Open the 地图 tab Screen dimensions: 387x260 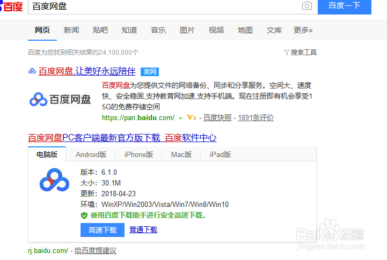(245, 30)
